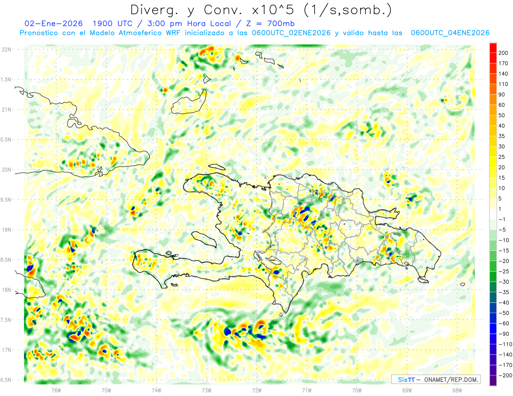Click the '70W' longitude label
The height and width of the screenshot is (396, 513).
pyautogui.click(x=357, y=390)
